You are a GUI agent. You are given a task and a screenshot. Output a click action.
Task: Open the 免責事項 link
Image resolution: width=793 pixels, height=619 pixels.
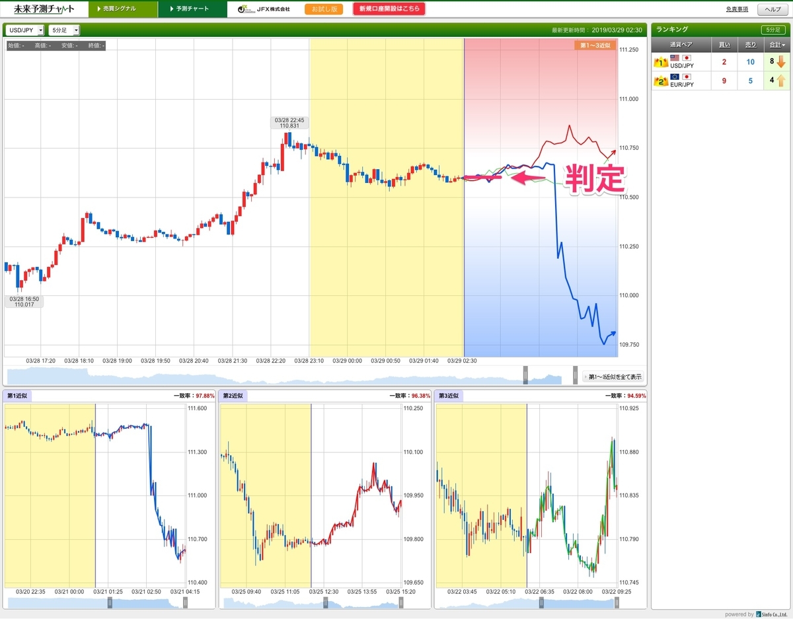736,9
